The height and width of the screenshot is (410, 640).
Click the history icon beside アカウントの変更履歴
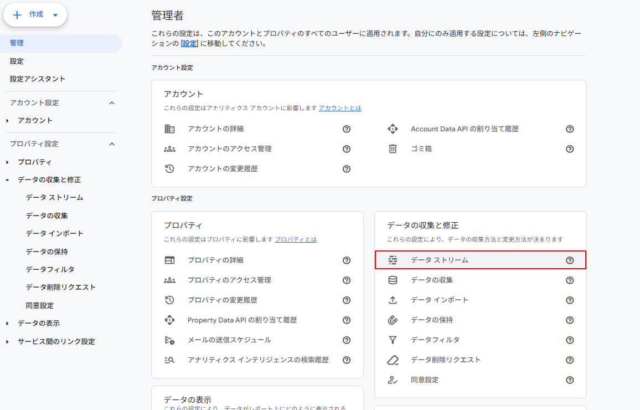coord(169,168)
